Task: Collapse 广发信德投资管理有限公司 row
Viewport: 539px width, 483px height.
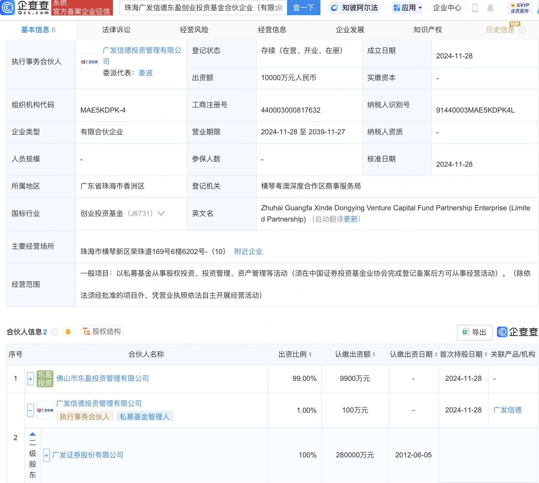Action: [x=30, y=410]
